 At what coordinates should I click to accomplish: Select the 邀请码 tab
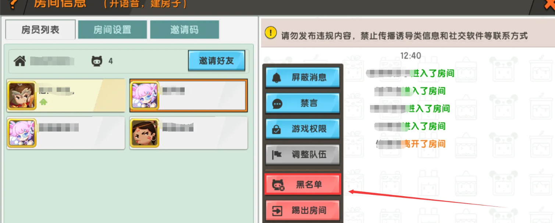point(184,30)
